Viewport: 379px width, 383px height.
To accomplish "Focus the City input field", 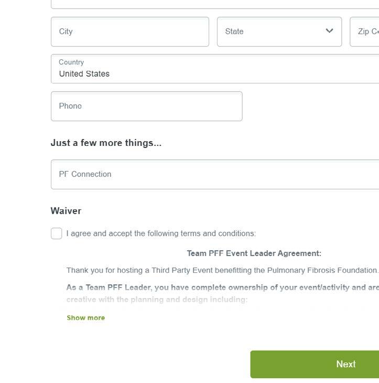I will click(x=129, y=31).
